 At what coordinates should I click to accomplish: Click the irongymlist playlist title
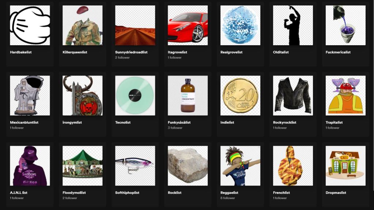[72, 122]
